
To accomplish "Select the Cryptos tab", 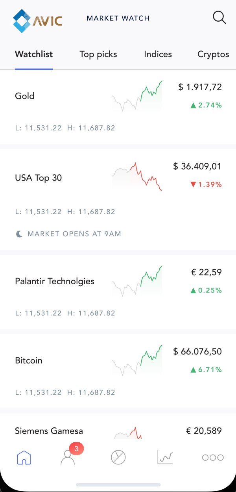I will 213,54.
